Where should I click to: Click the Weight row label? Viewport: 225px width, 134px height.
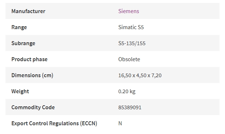20,91
